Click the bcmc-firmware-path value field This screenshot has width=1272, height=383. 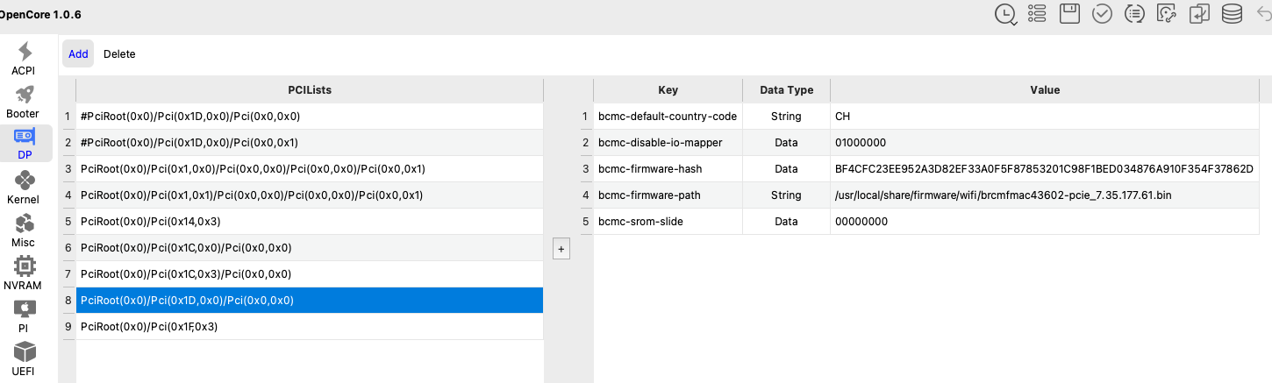coord(1044,195)
